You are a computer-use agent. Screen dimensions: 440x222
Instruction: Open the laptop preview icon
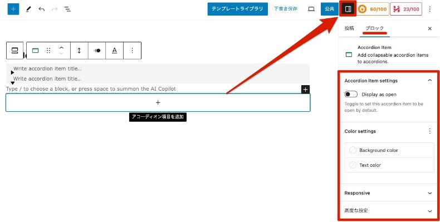click(311, 9)
